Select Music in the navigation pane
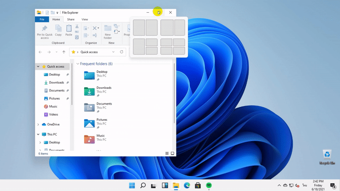 click(53, 106)
